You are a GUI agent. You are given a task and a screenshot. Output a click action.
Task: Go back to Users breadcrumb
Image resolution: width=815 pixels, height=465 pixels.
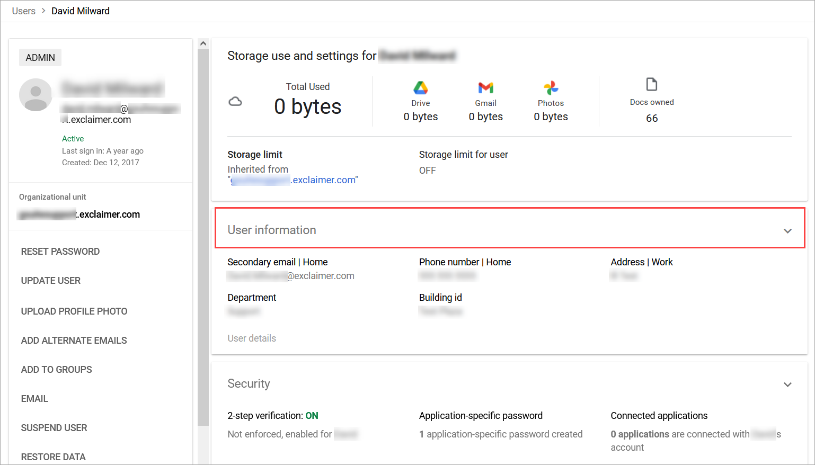pyautogui.click(x=24, y=11)
